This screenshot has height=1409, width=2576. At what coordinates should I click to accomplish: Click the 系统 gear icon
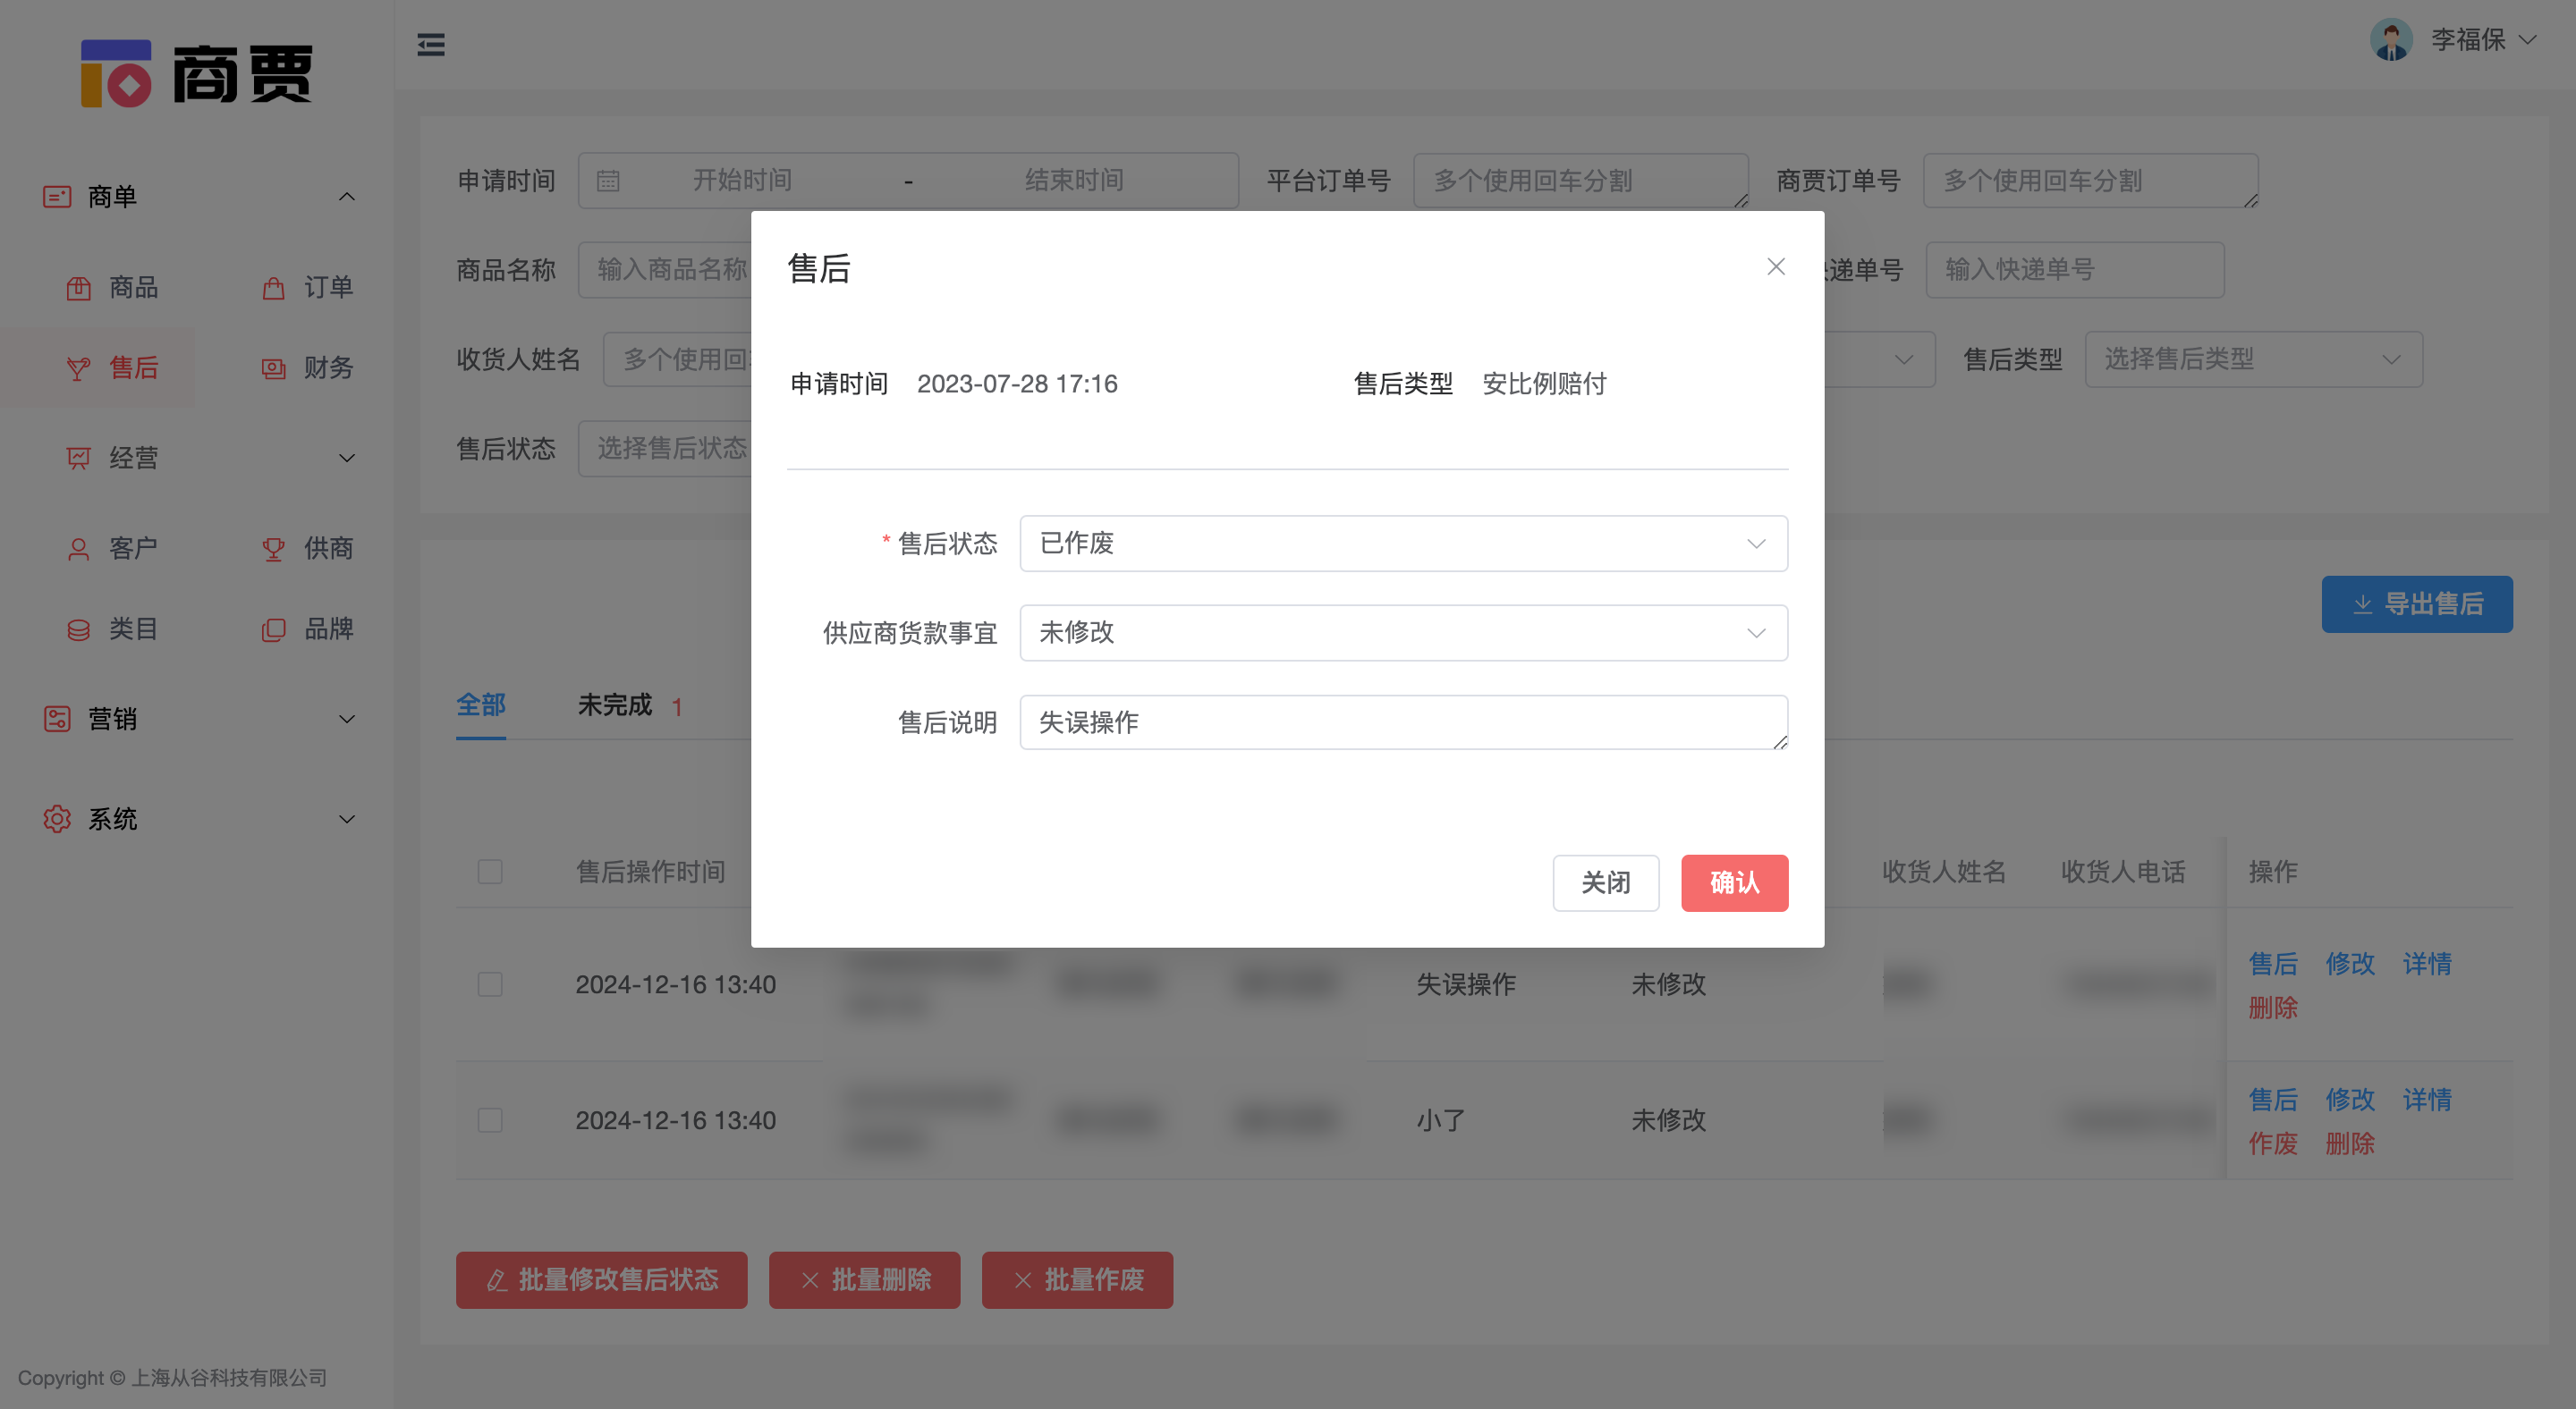(x=57, y=818)
